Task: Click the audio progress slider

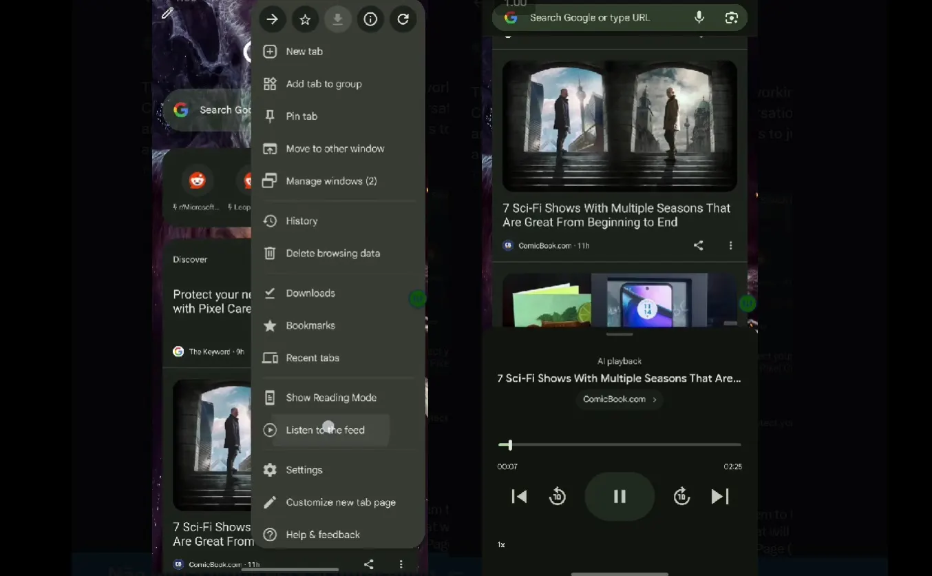Action: pos(619,445)
